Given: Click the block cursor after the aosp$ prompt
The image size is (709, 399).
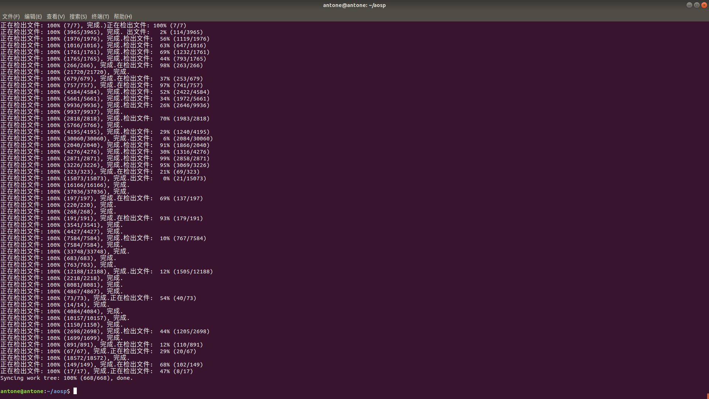Looking at the screenshot, I should (x=75, y=391).
